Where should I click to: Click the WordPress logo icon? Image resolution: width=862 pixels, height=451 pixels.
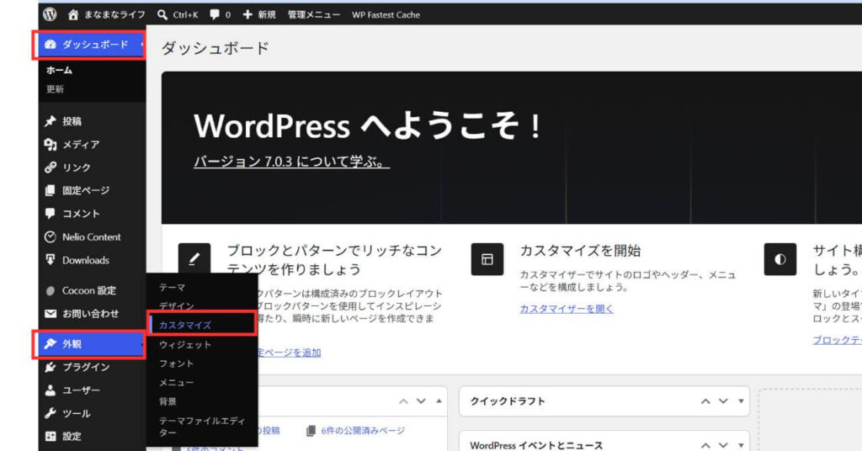pyautogui.click(x=50, y=14)
